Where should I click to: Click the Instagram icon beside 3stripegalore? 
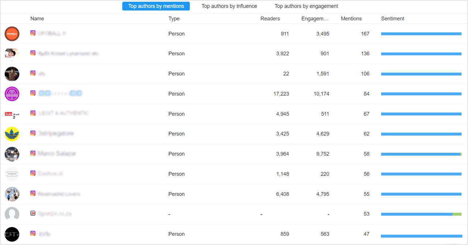33,133
